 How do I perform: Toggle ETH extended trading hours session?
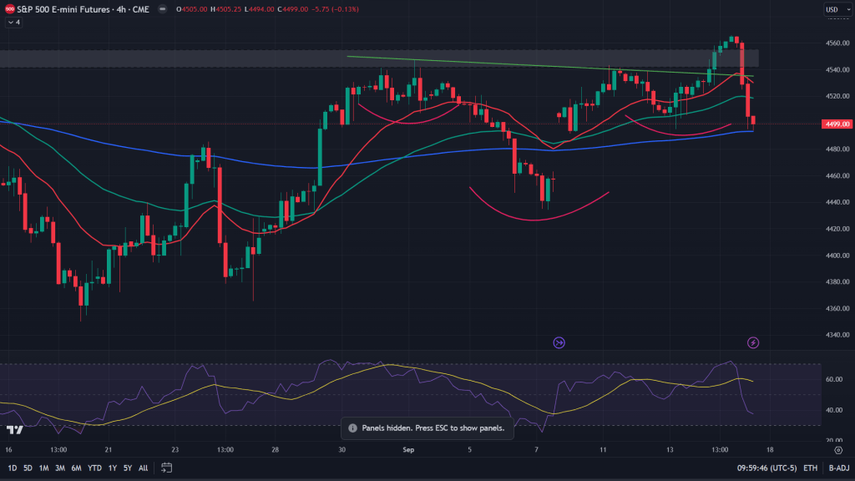coord(810,468)
